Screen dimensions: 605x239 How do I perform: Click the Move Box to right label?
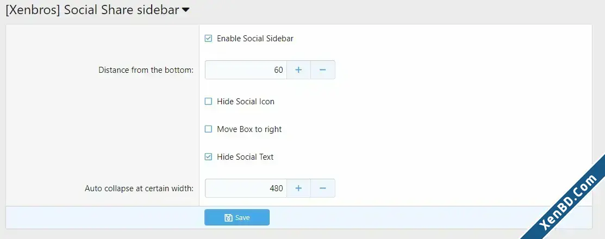point(250,129)
